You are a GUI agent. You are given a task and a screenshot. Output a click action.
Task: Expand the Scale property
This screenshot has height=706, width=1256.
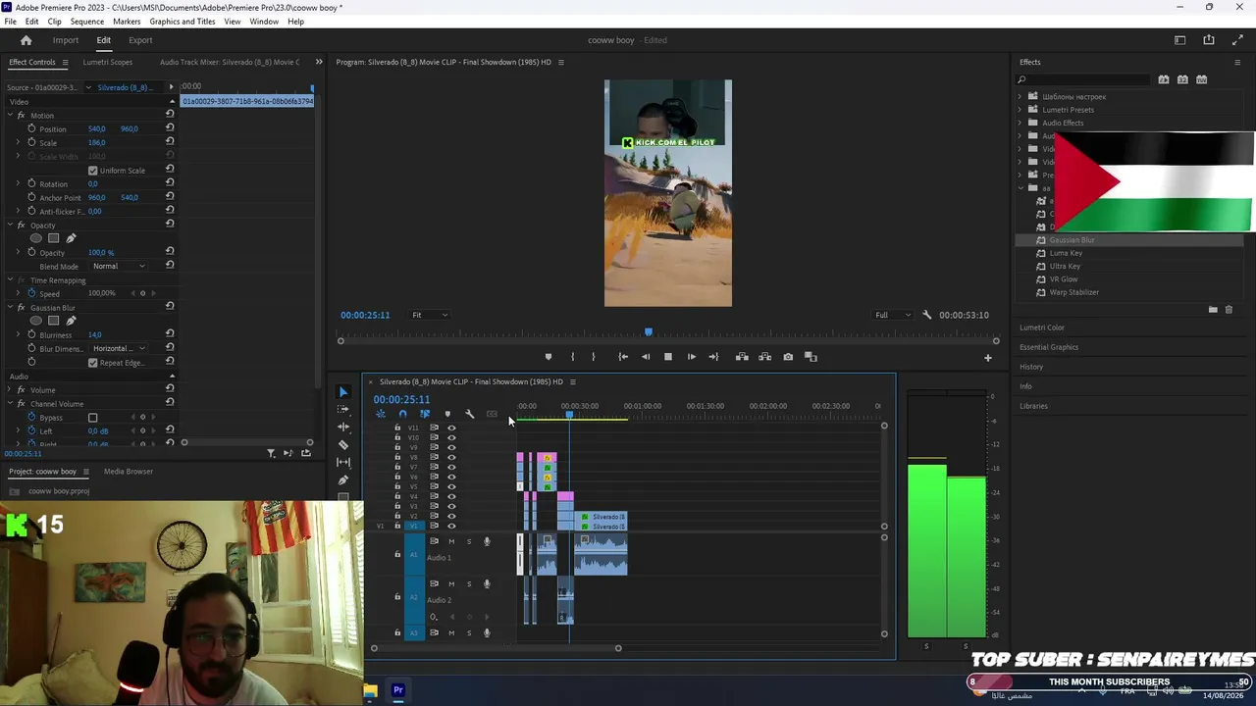pos(18,142)
